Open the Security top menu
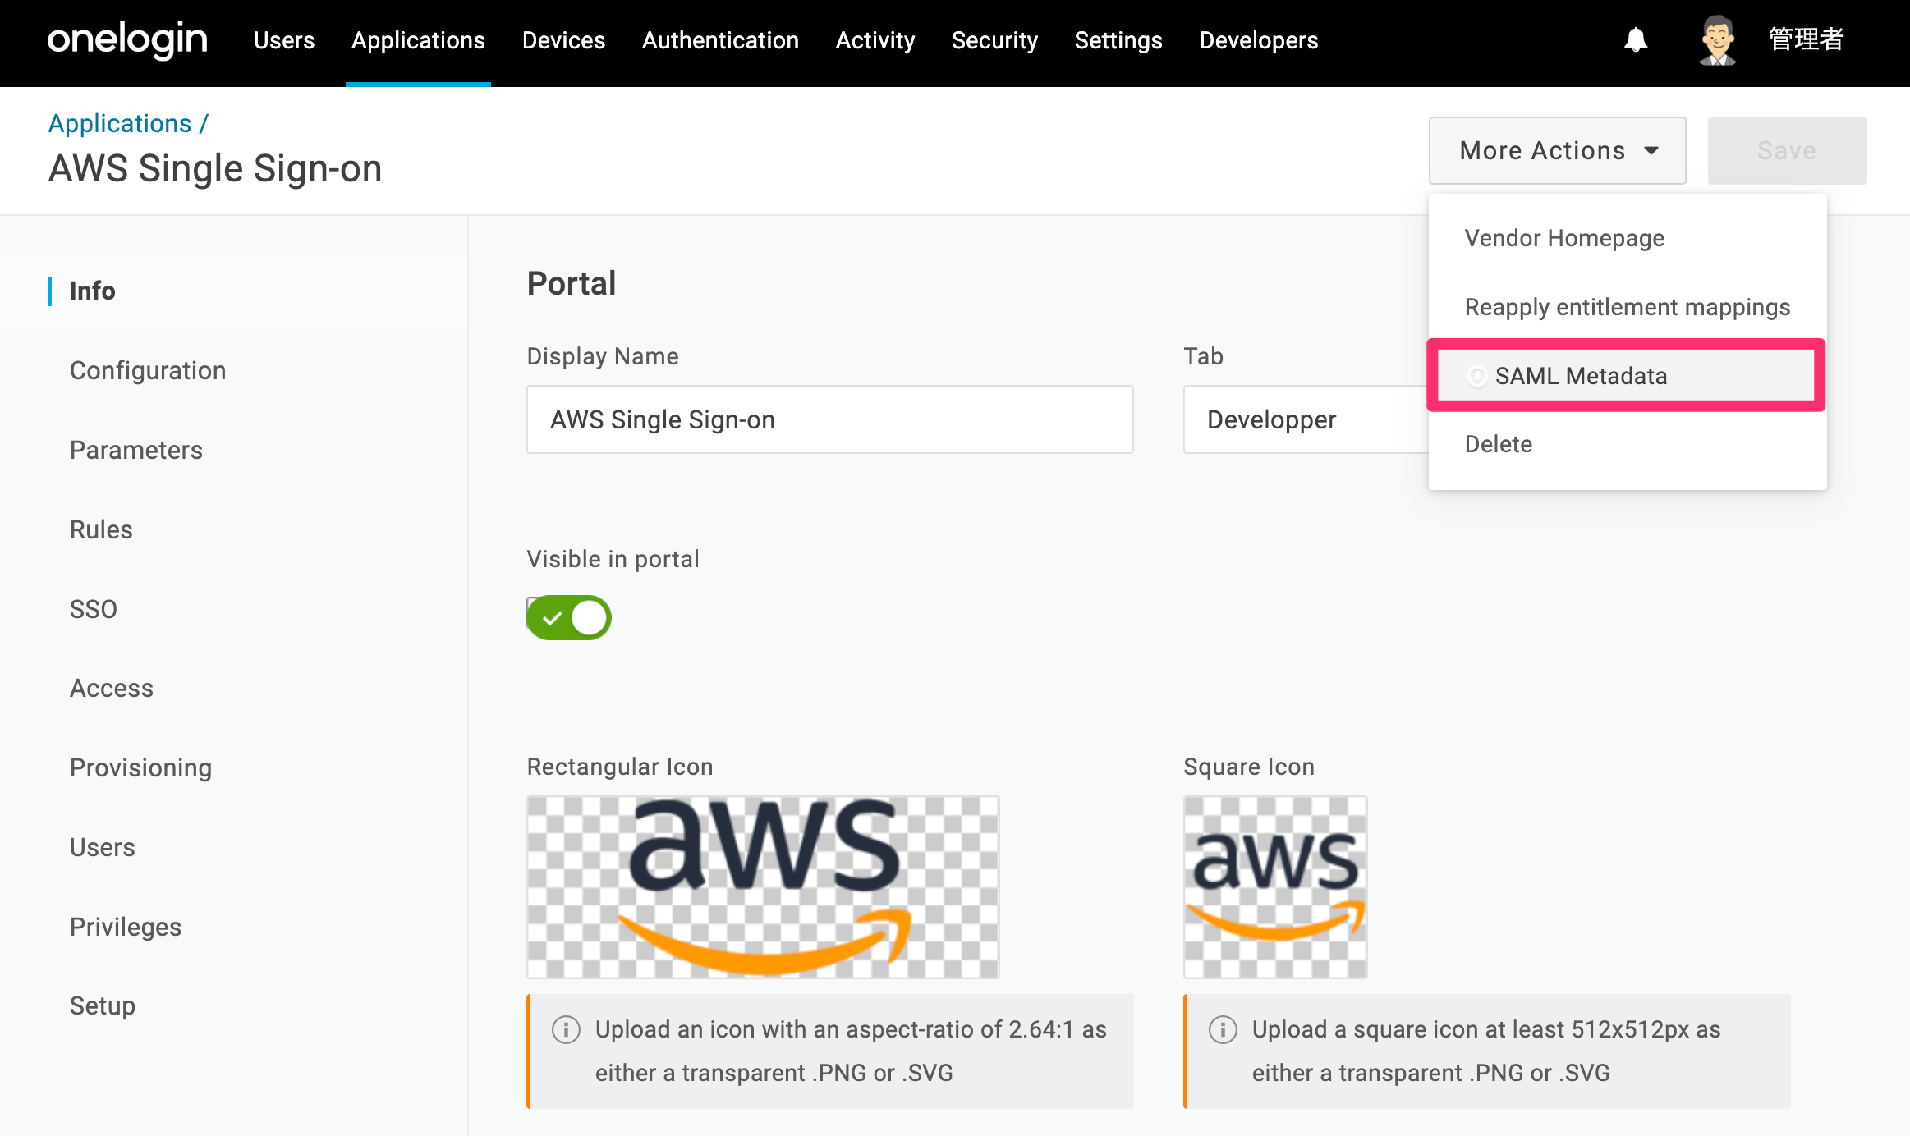 (x=994, y=40)
